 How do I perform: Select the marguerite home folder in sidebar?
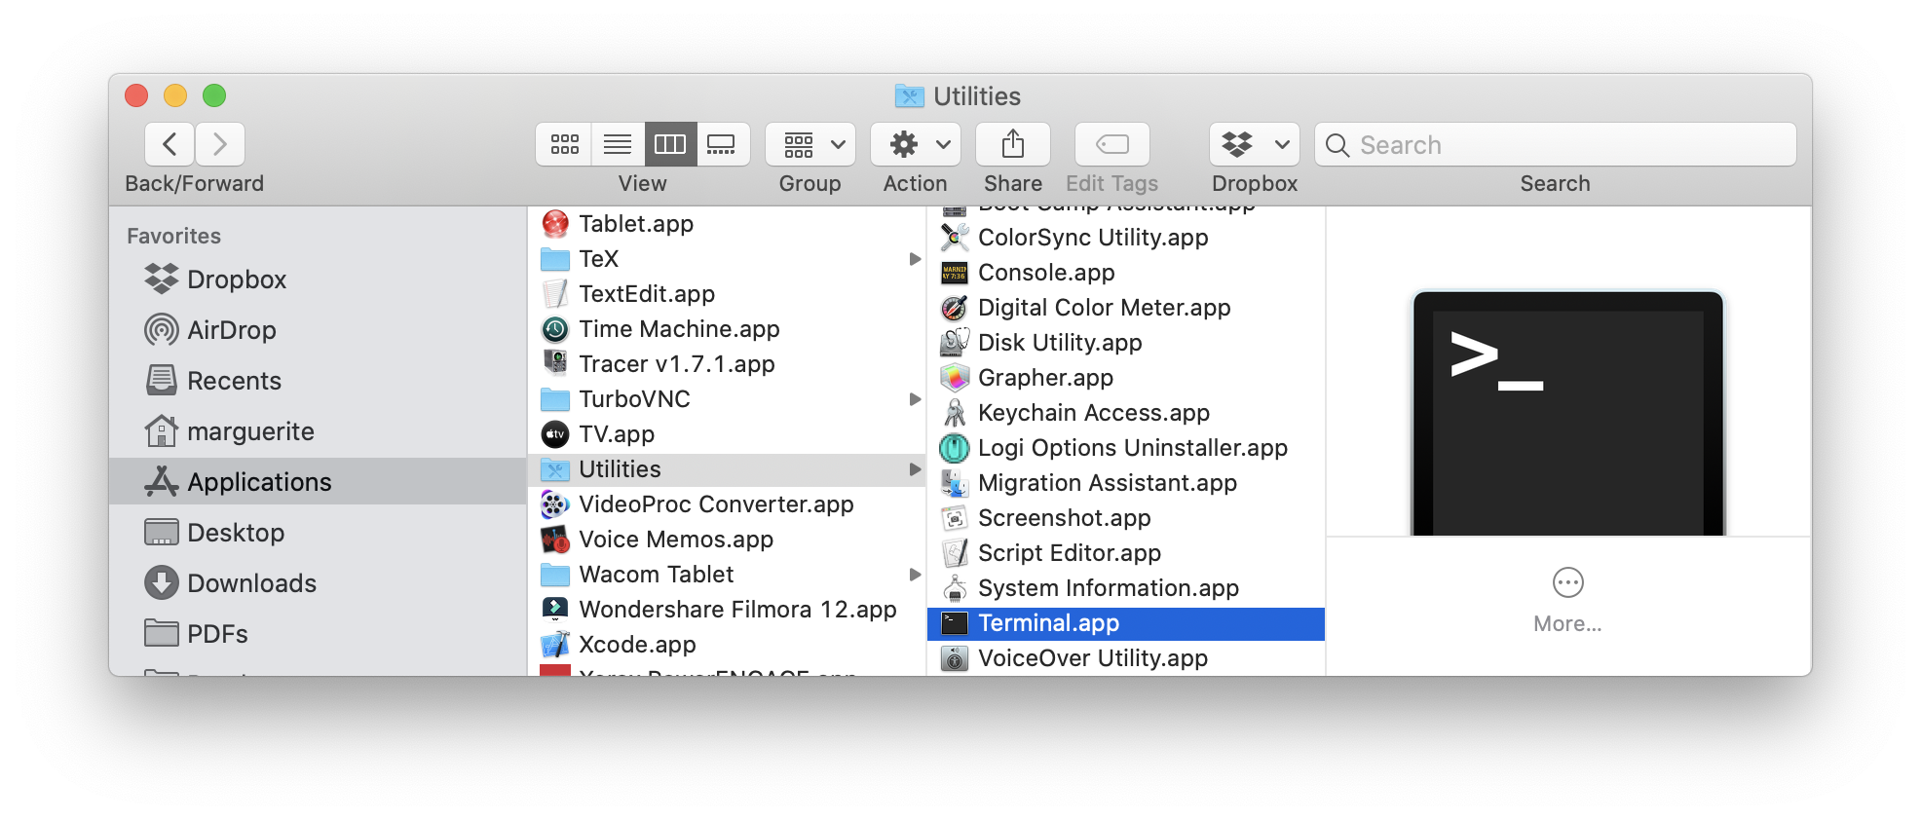(250, 431)
